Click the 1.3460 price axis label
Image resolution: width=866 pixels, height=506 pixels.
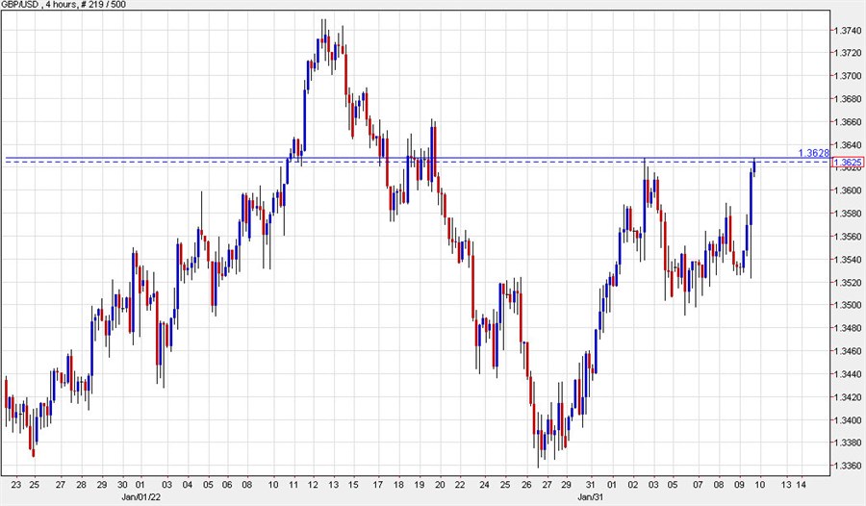[847, 351]
